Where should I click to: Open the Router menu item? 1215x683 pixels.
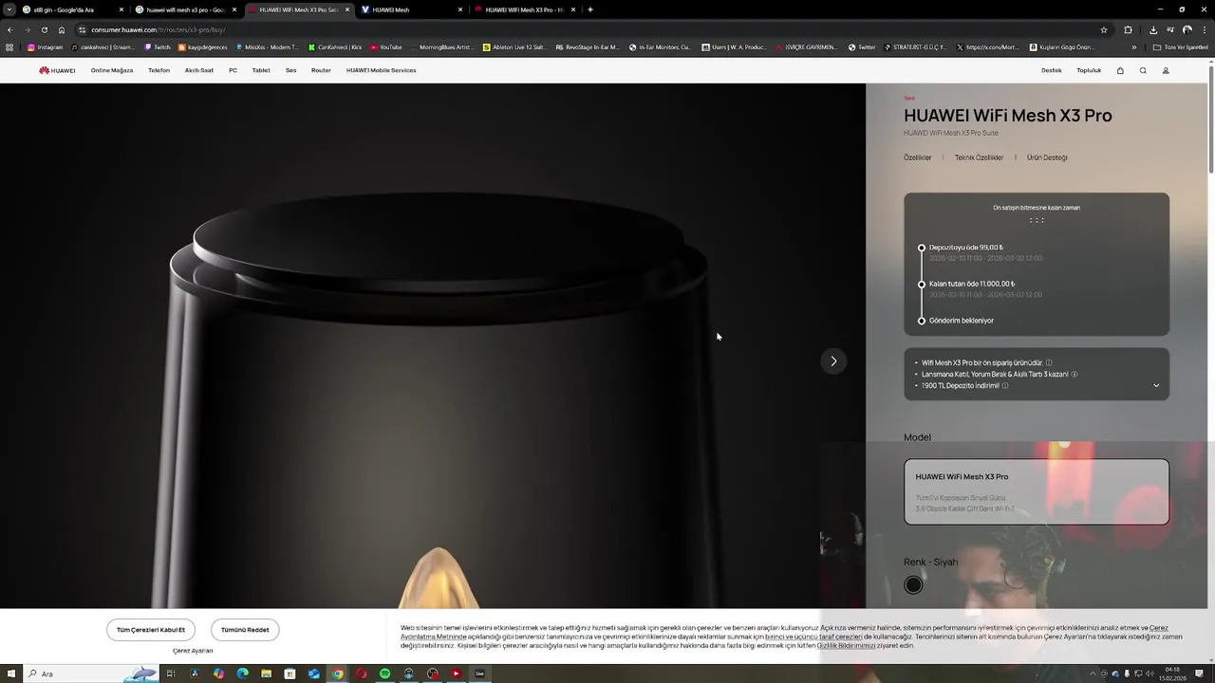pos(321,70)
